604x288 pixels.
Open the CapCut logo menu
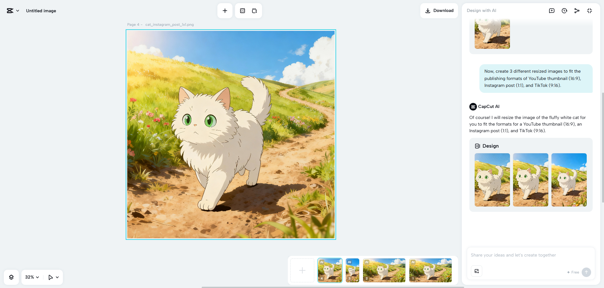coord(13,11)
